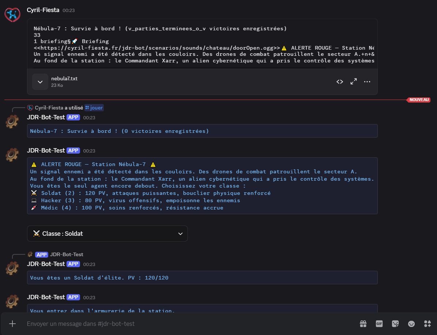The image size is (437, 335).
Task: Open the emoji picker
Action: (x=411, y=324)
